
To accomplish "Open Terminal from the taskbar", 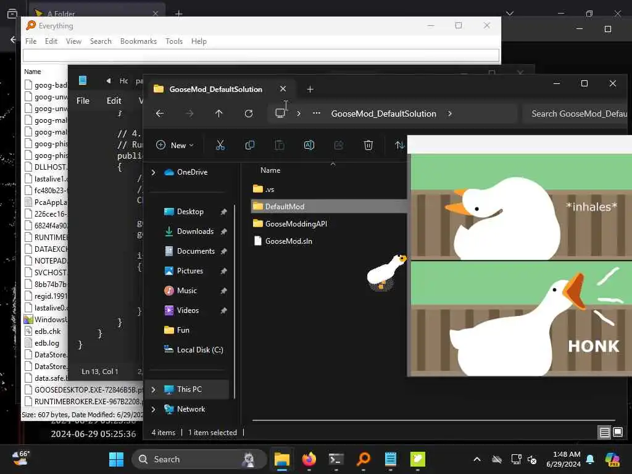I will [336, 459].
